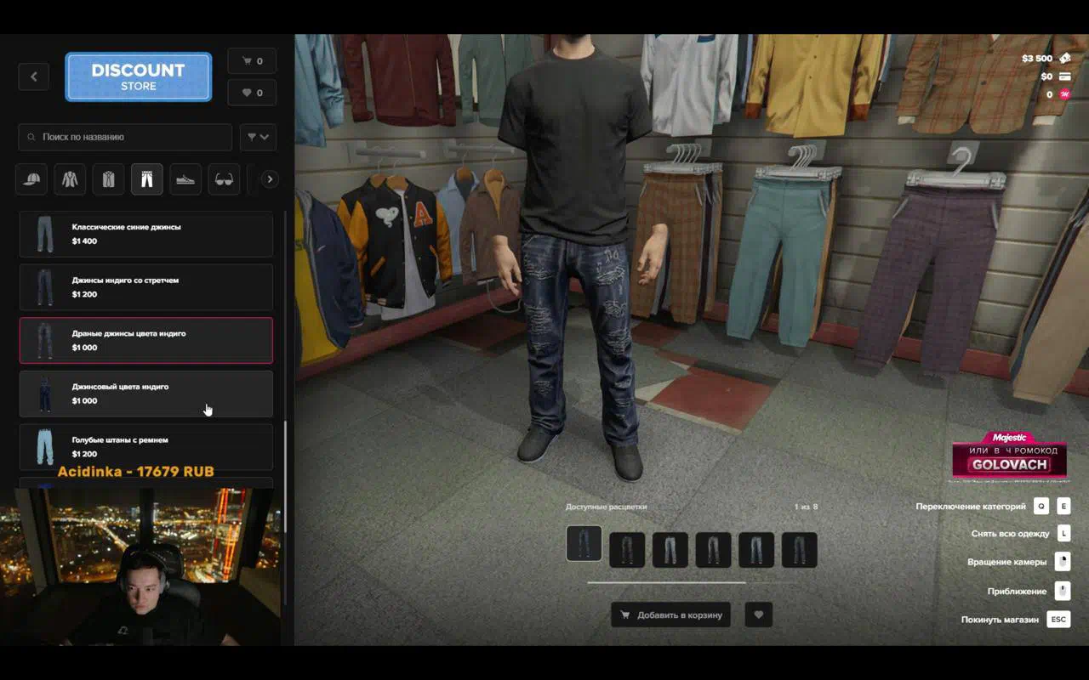Image resolution: width=1089 pixels, height=680 pixels.
Task: Select 'Голубые штаны с ремнем' item
Action: point(146,446)
